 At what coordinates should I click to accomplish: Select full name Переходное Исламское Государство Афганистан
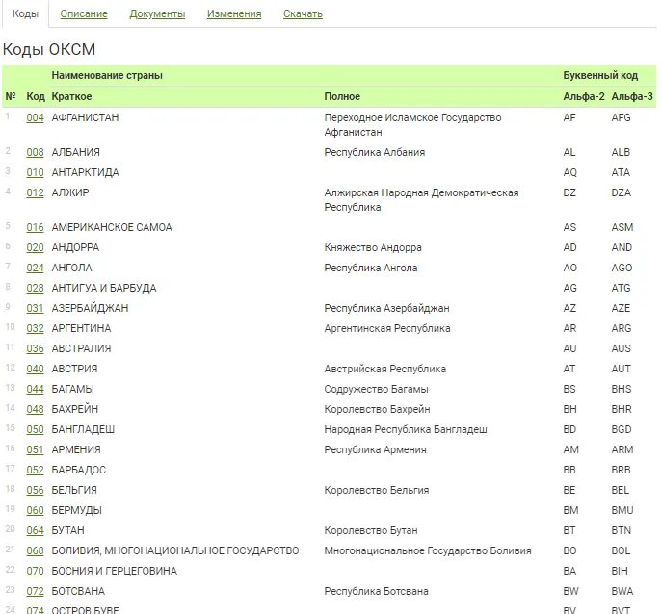412,125
